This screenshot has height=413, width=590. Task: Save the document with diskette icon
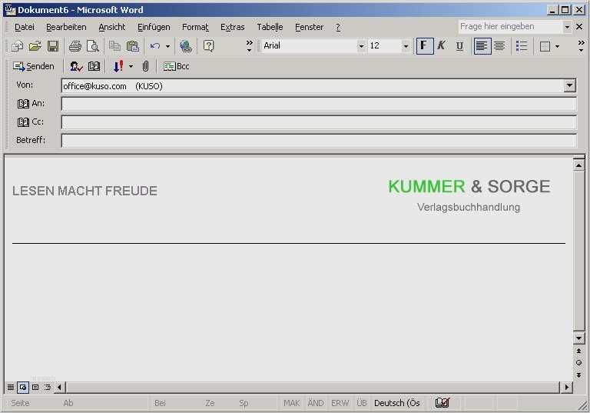pyautogui.click(x=53, y=46)
